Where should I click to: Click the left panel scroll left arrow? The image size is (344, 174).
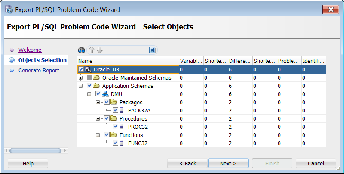click(6, 151)
